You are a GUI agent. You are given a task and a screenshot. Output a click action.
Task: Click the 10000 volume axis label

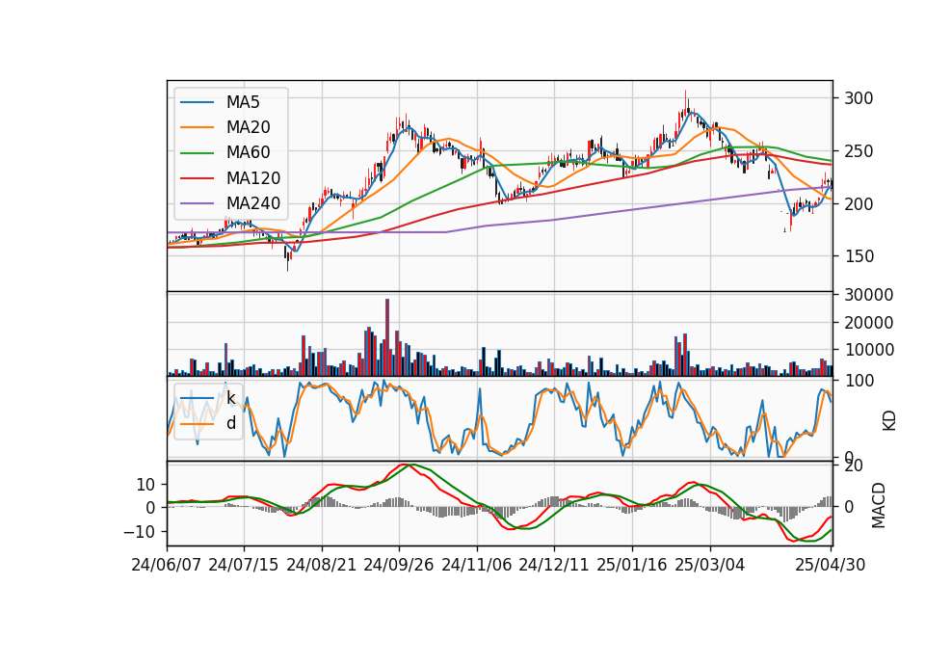[x=868, y=350]
